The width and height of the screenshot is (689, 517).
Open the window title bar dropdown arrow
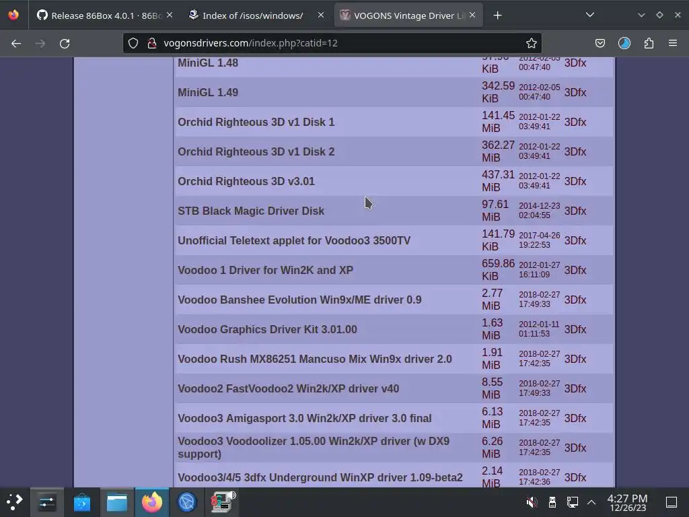click(x=641, y=15)
